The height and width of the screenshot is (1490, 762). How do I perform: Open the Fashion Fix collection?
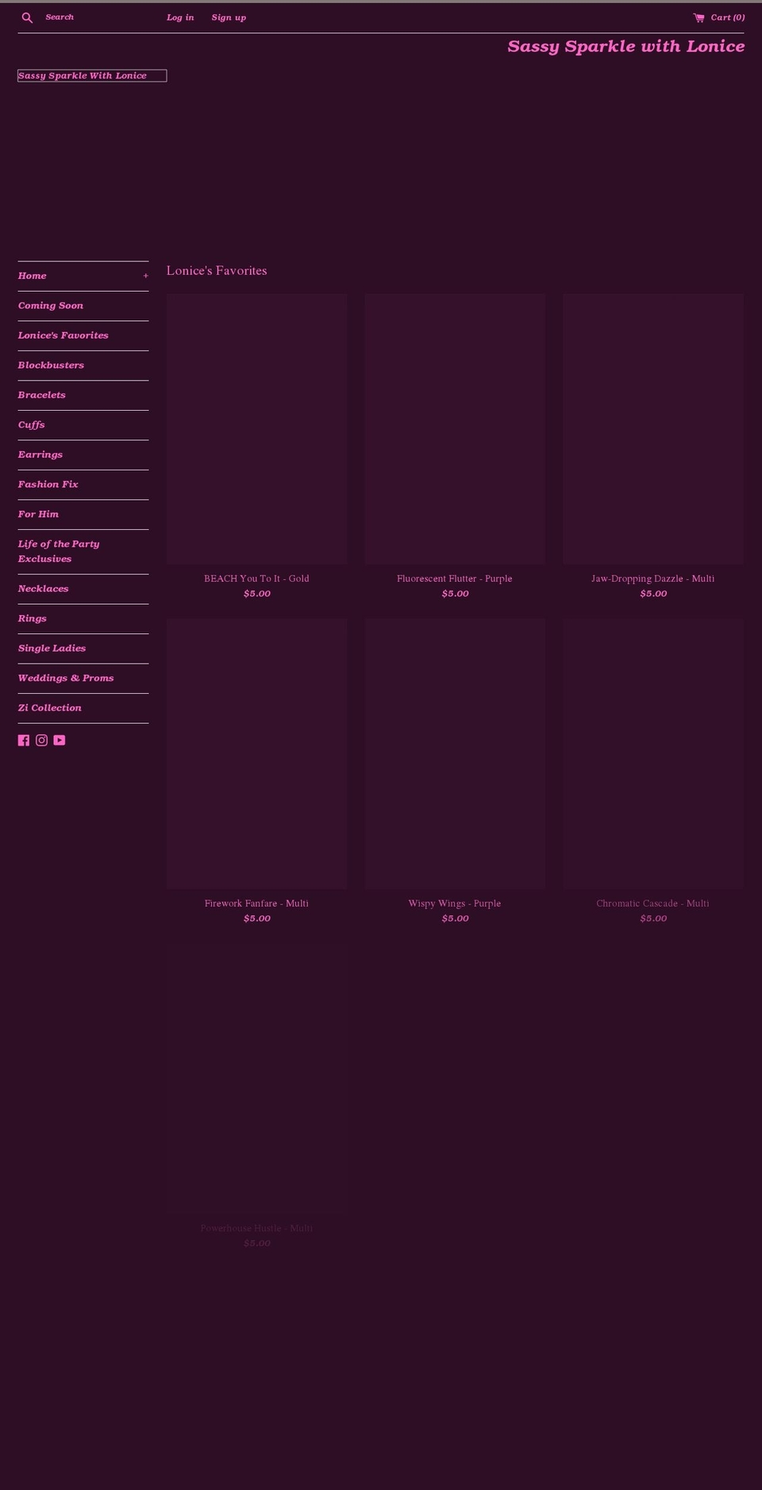48,485
